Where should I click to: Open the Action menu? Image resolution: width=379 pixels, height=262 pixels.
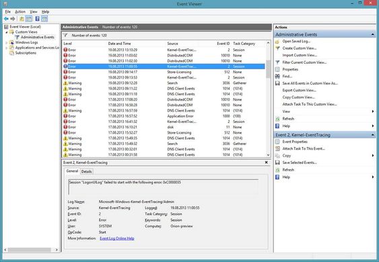coord(20,11)
